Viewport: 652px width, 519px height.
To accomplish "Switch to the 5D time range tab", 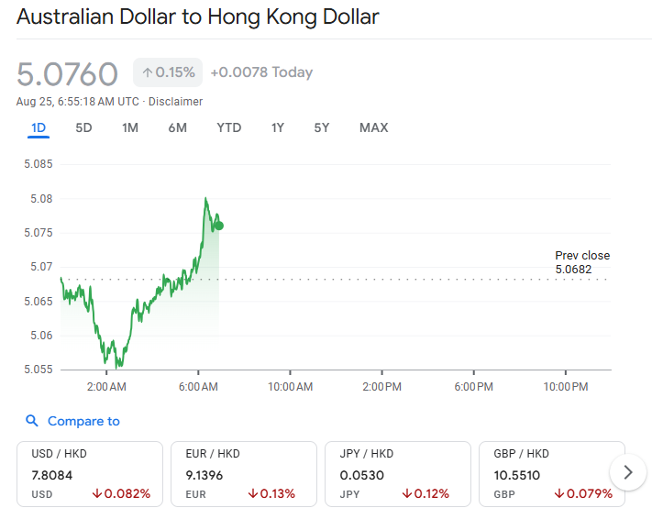I will click(x=83, y=127).
